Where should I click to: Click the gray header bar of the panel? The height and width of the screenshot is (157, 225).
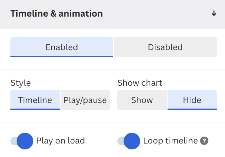(x=112, y=14)
